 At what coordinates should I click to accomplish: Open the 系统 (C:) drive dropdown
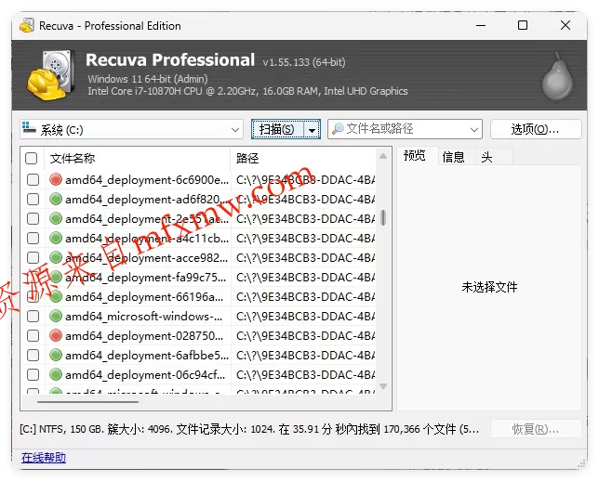131,130
